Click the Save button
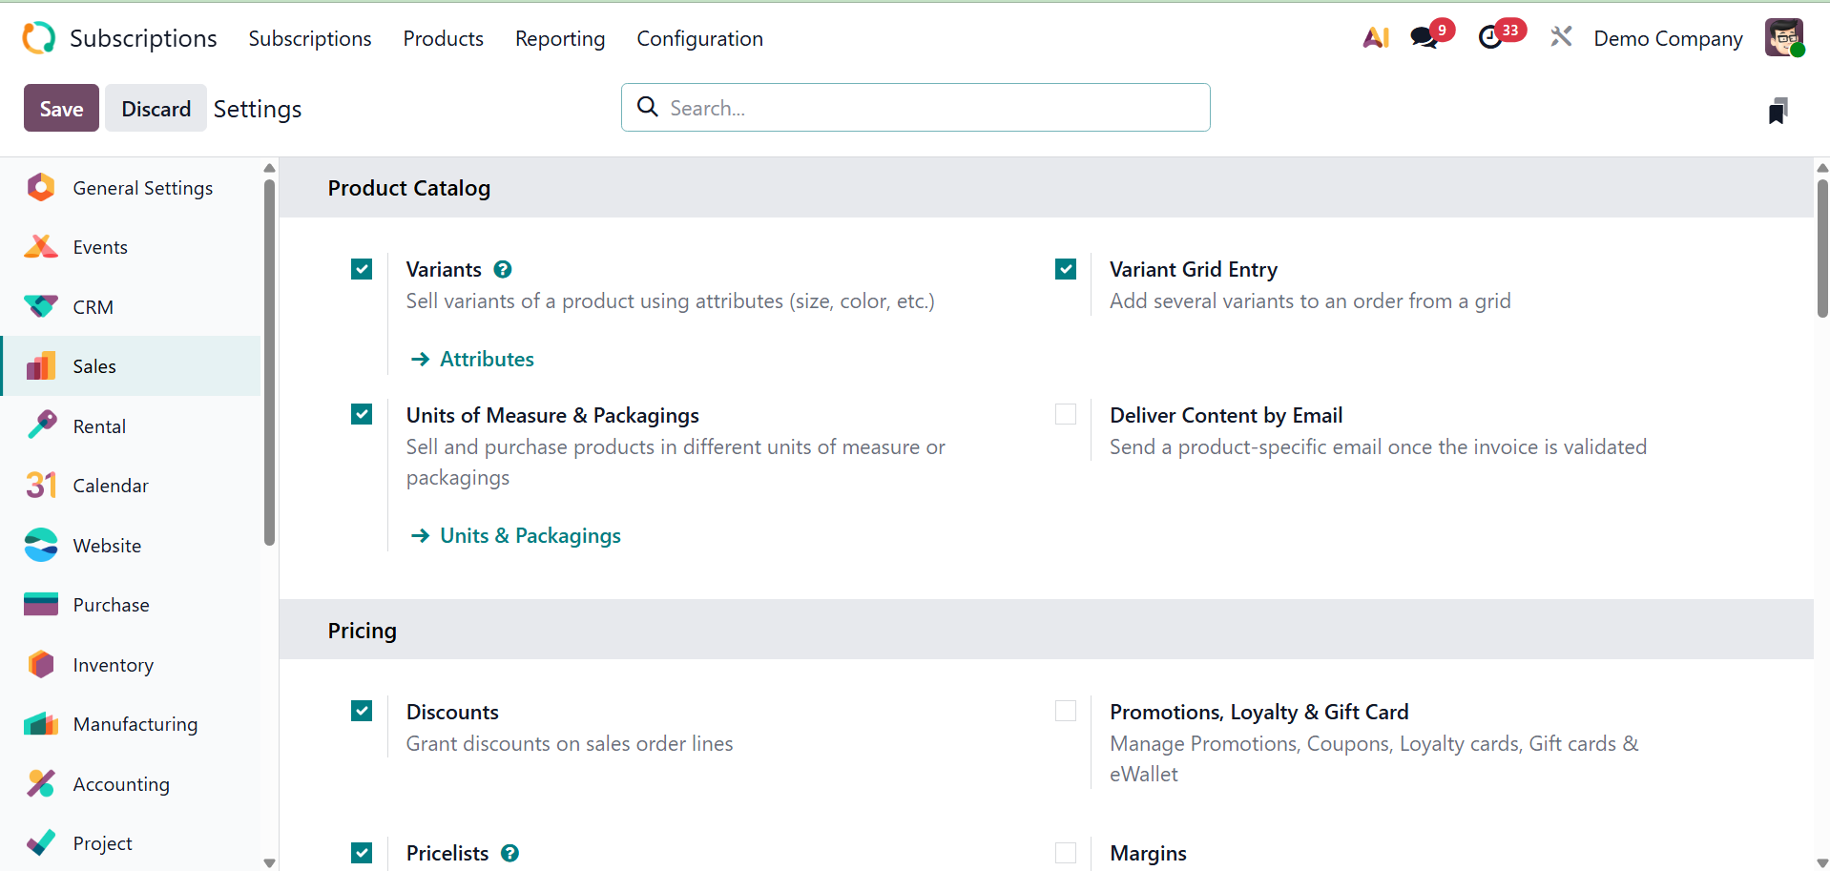Viewport: 1830px width, 871px height. pos(61,109)
